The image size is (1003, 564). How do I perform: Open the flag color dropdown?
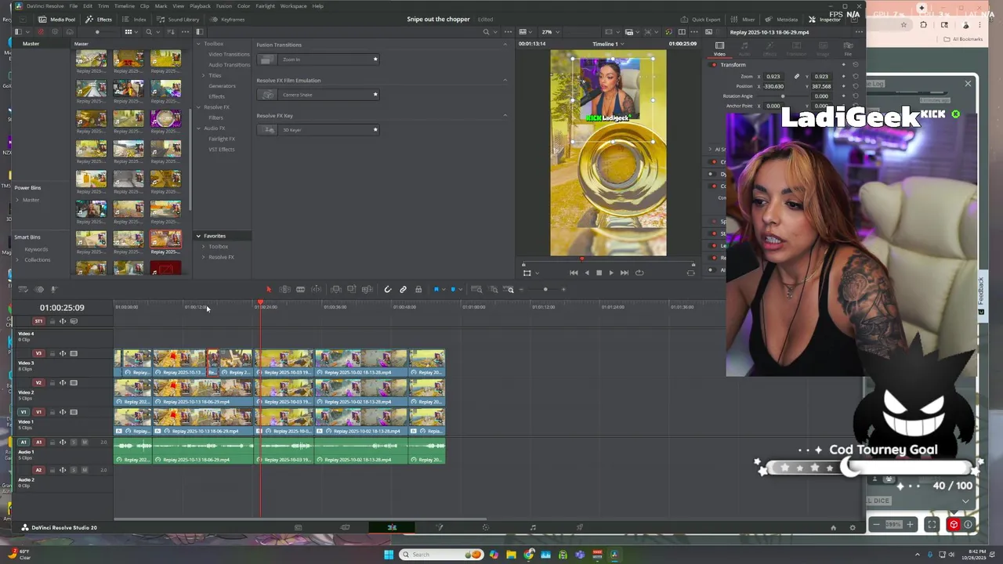click(444, 290)
